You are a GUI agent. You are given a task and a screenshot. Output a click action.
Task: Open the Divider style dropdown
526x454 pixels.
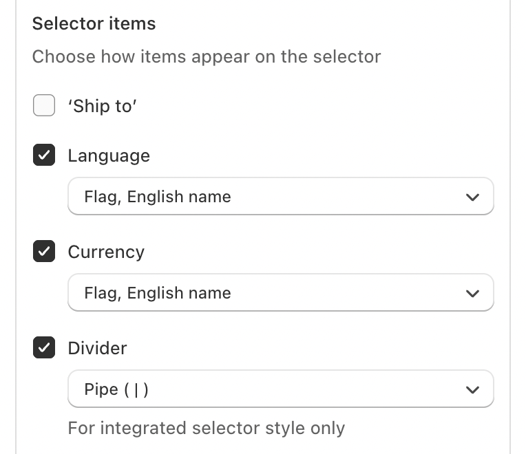(280, 389)
